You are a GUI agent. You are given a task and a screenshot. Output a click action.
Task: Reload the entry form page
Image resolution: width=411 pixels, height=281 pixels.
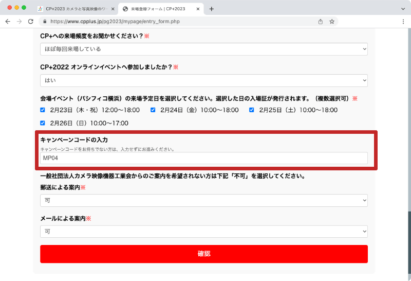click(x=31, y=22)
